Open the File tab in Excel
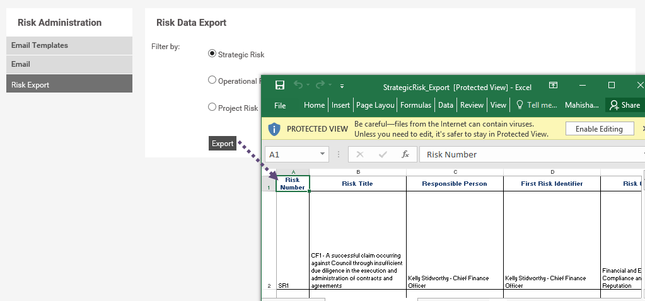This screenshot has width=645, height=301. [x=280, y=105]
